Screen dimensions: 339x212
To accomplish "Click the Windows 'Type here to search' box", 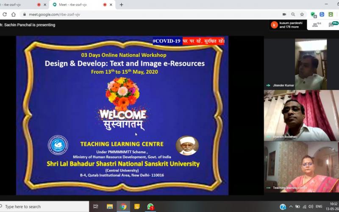I will (x=44, y=206).
